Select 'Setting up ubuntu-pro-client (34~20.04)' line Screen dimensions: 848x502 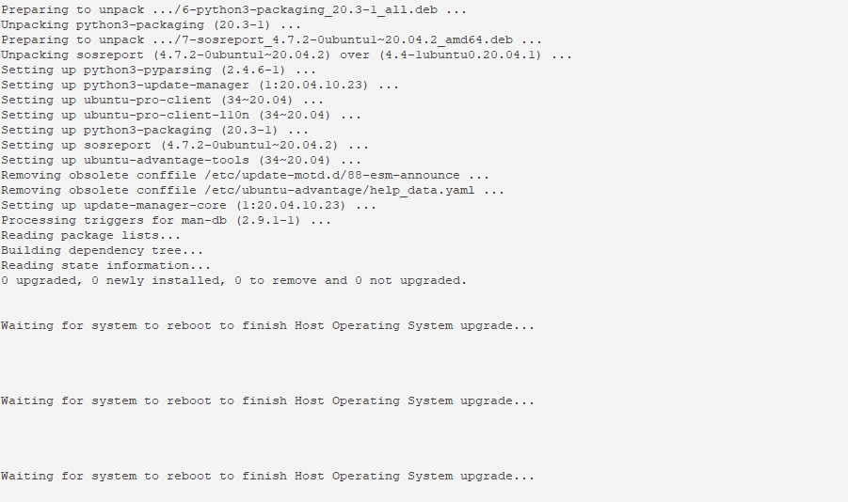click(162, 101)
